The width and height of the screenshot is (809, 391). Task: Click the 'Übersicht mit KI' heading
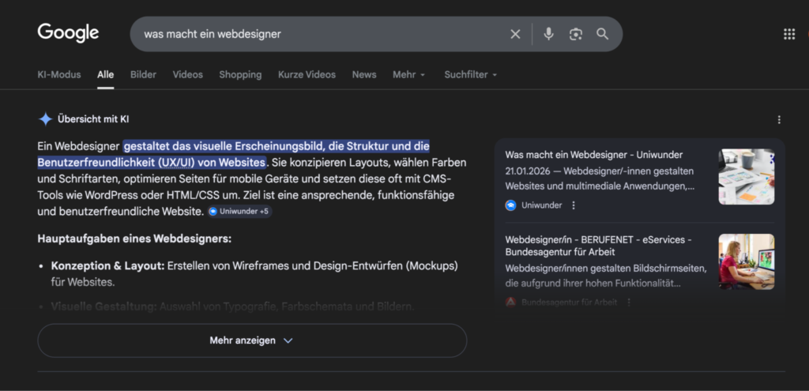[93, 119]
